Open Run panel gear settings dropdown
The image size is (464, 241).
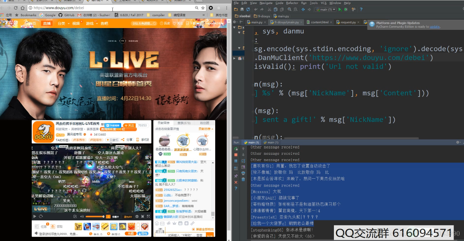coord(458,142)
